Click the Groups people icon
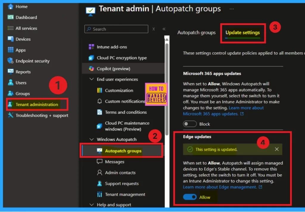305x212 pixels. [10, 93]
